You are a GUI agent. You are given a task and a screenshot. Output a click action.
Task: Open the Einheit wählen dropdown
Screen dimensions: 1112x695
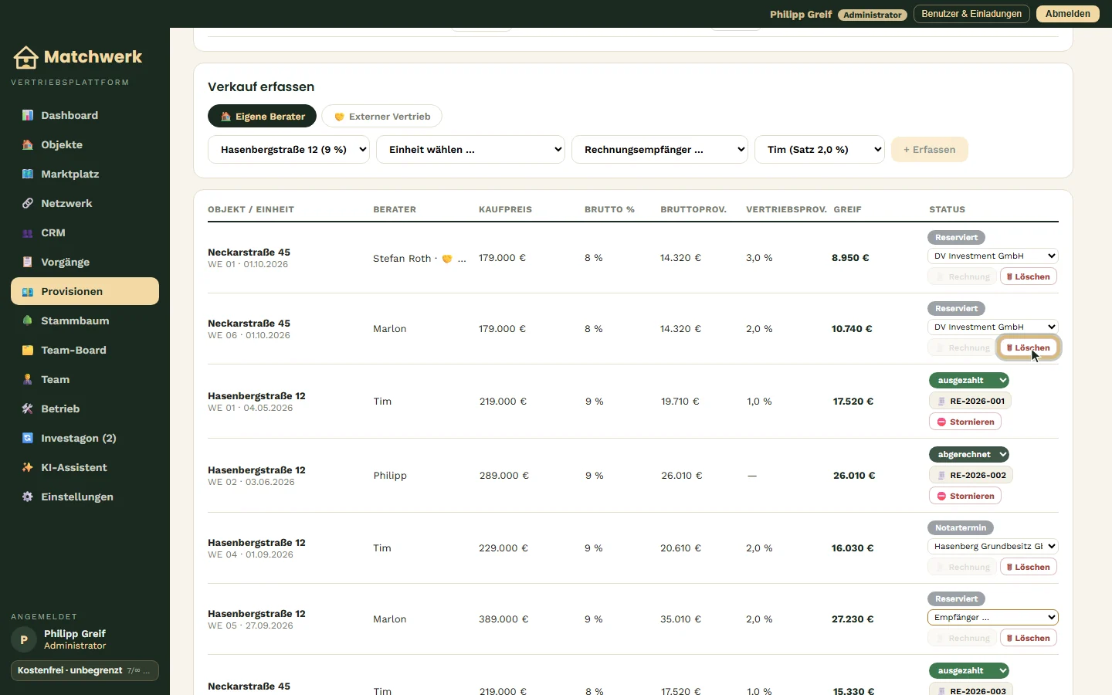click(x=470, y=150)
